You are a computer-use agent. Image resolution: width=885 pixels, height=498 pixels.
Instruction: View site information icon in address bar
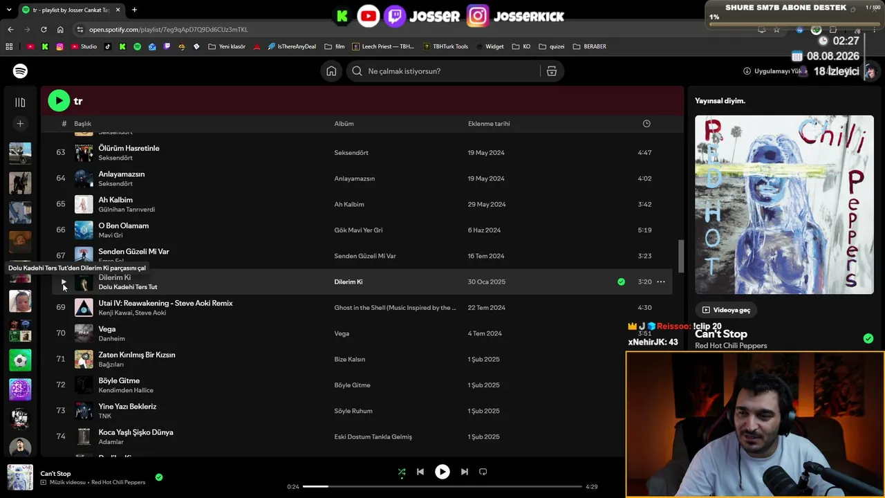[x=80, y=30]
